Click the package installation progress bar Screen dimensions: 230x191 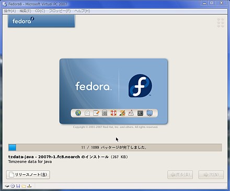coord(115,147)
